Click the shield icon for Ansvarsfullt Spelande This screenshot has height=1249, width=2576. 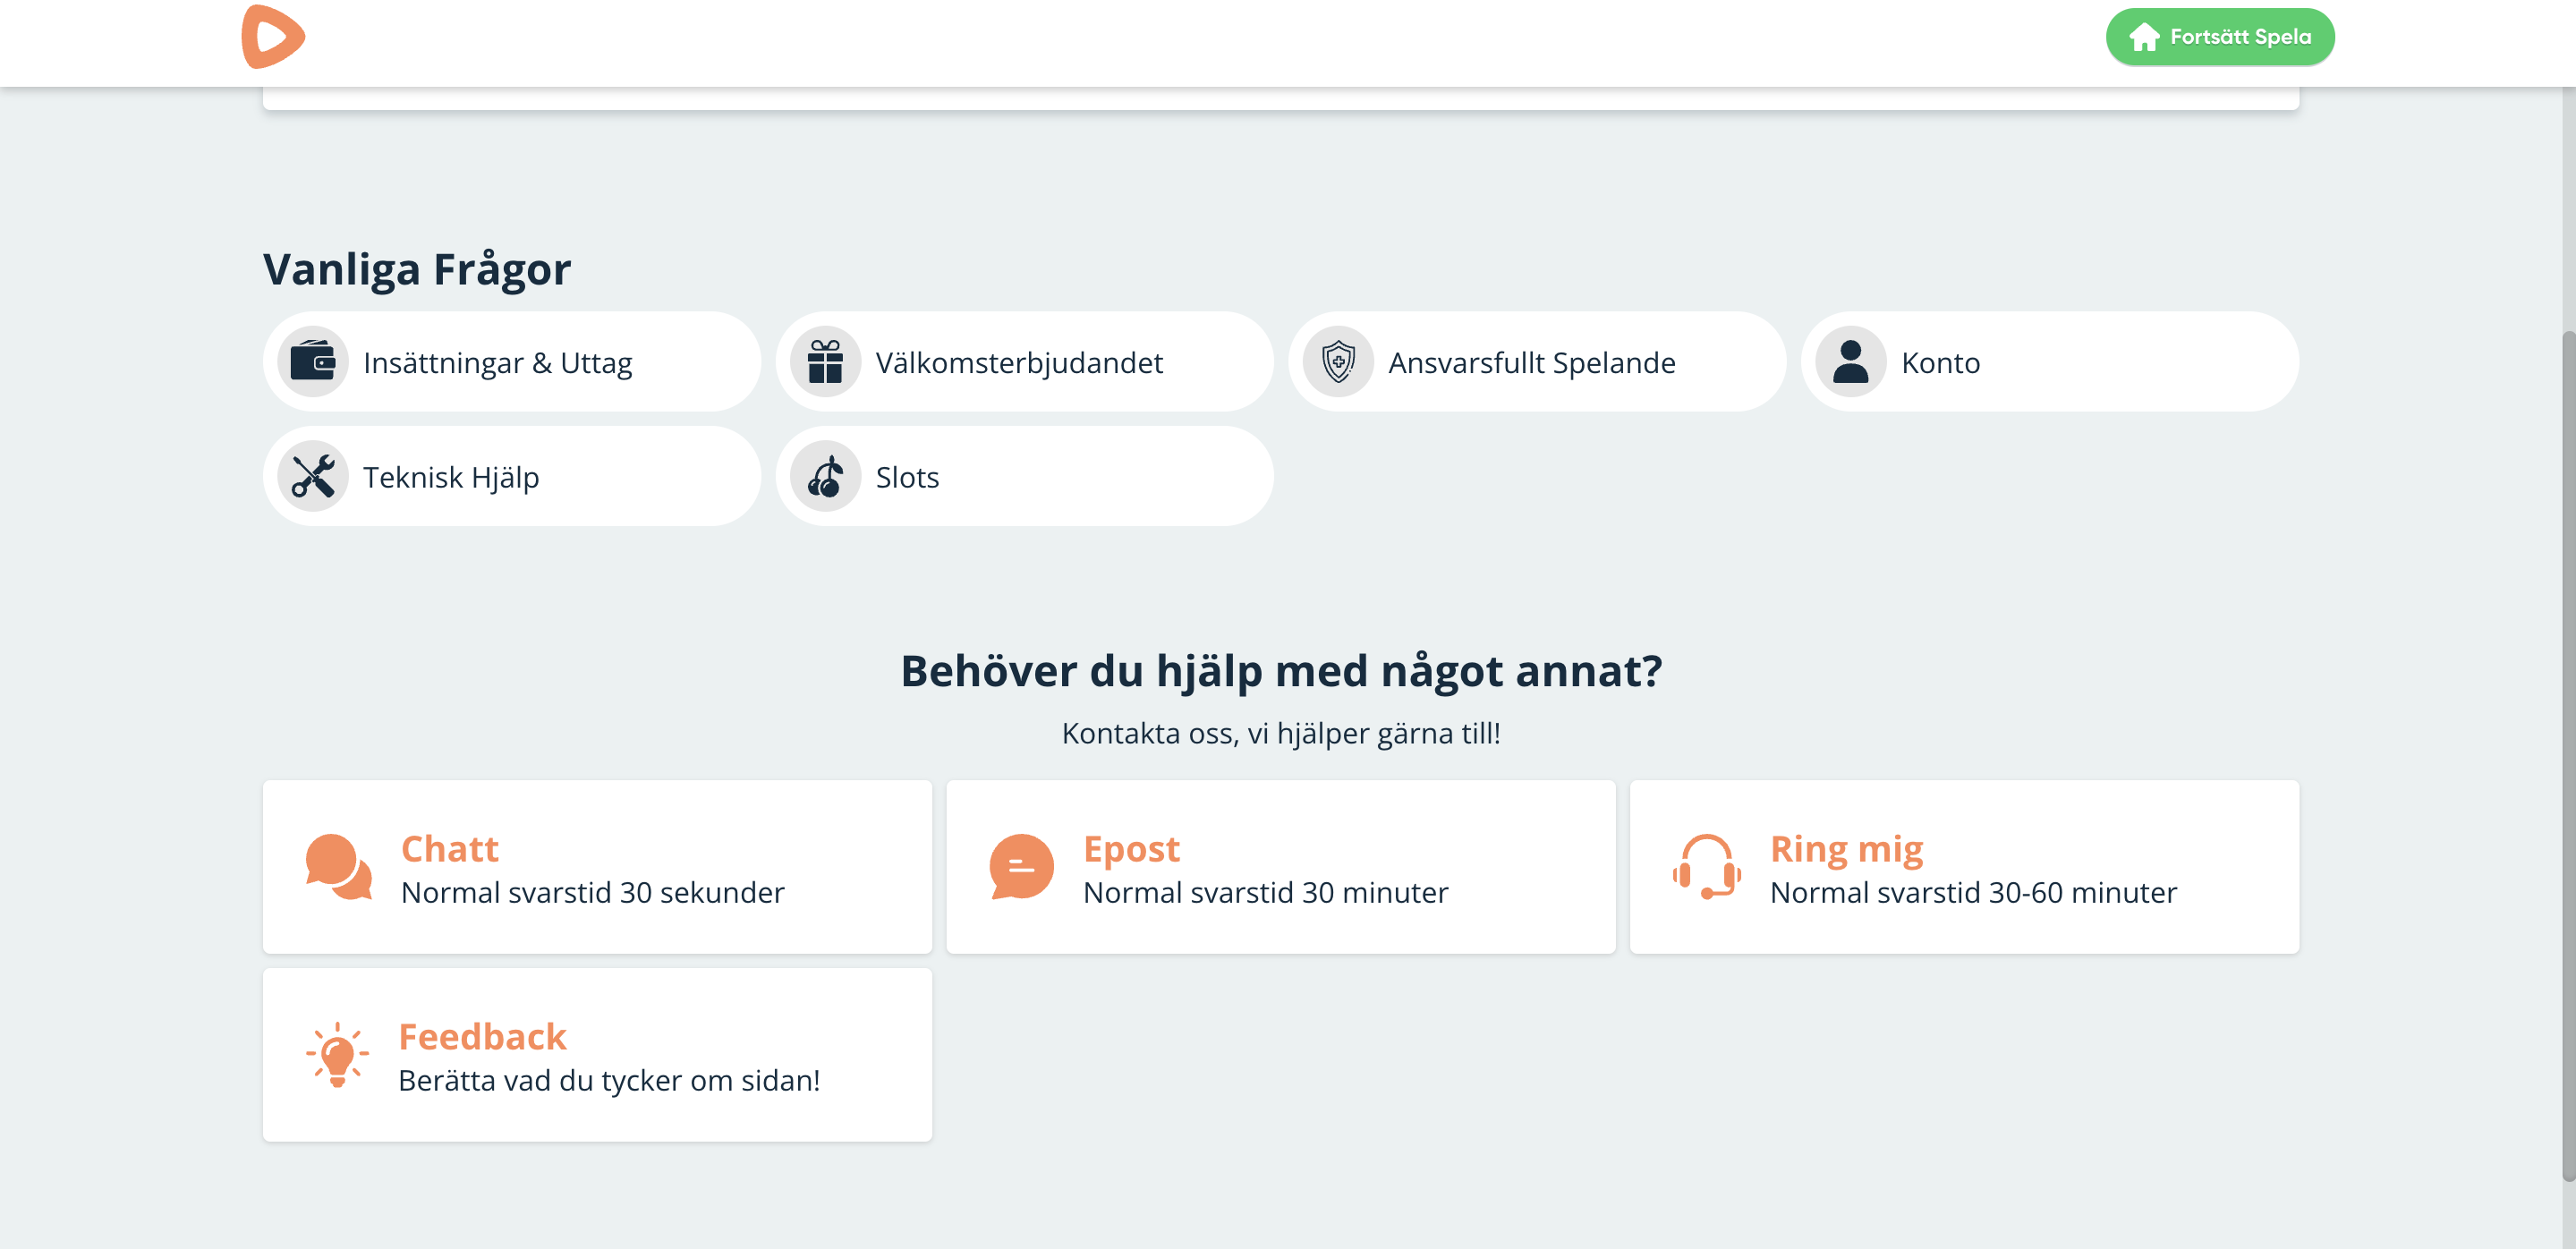point(1338,362)
